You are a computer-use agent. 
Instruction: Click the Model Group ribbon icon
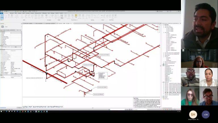tap(62, 17)
